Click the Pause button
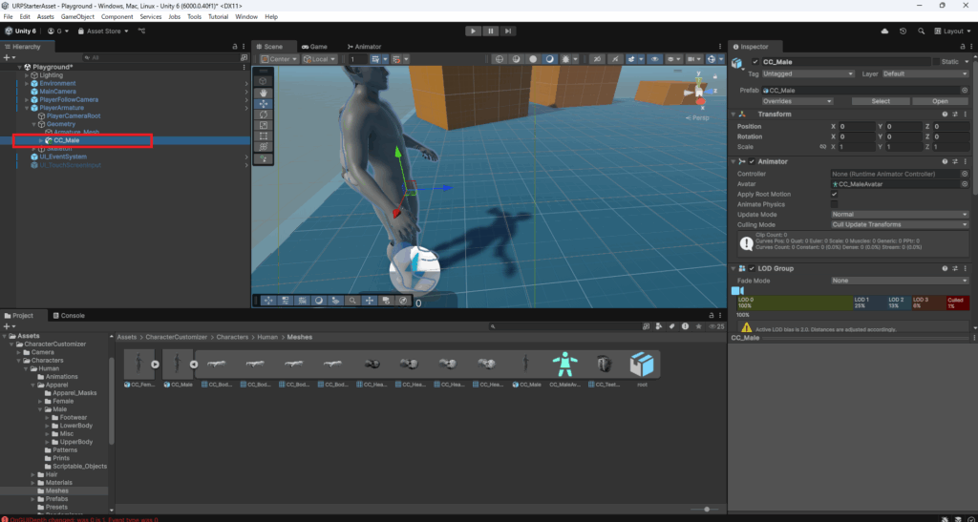The image size is (978, 522). (491, 31)
